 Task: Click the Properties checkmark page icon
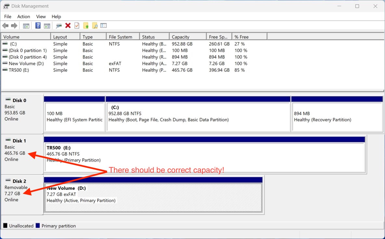(x=77, y=26)
